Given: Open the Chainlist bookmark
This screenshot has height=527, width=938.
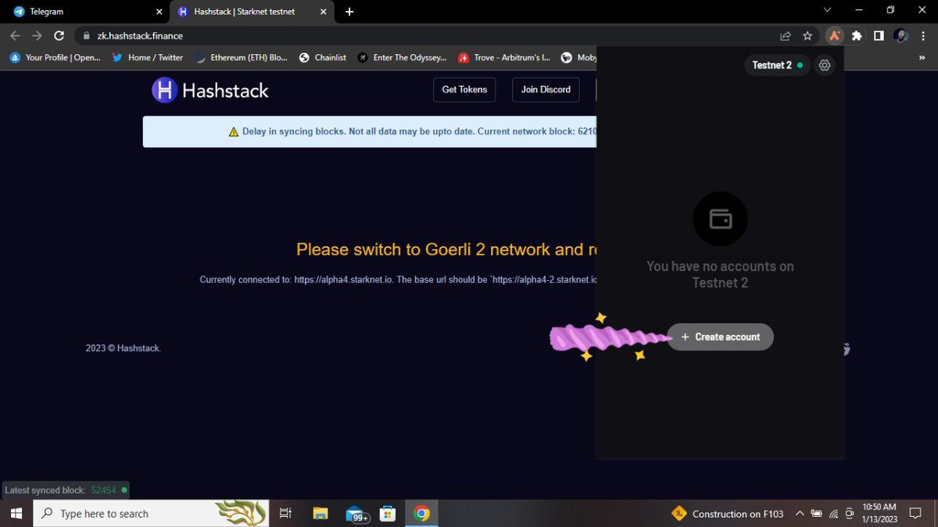Looking at the screenshot, I should [x=323, y=57].
